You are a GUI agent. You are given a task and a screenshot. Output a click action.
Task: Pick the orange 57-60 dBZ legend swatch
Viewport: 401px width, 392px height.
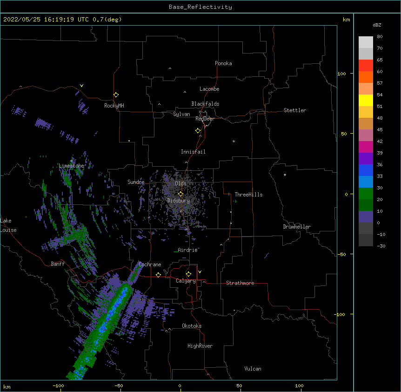(x=366, y=77)
